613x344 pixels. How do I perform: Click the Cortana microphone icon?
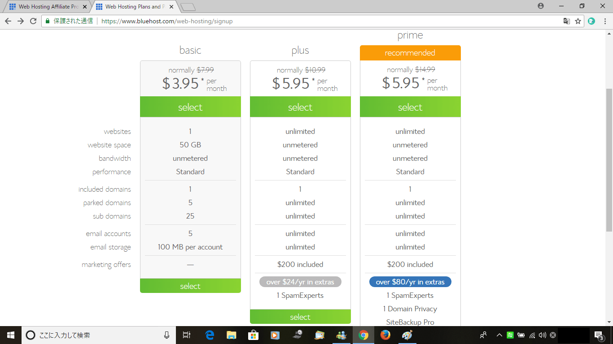[167, 335]
